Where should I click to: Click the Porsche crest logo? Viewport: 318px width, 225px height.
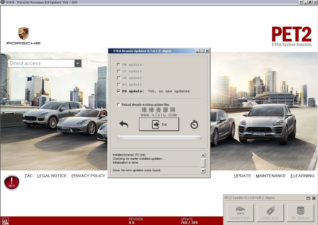[x=23, y=34]
